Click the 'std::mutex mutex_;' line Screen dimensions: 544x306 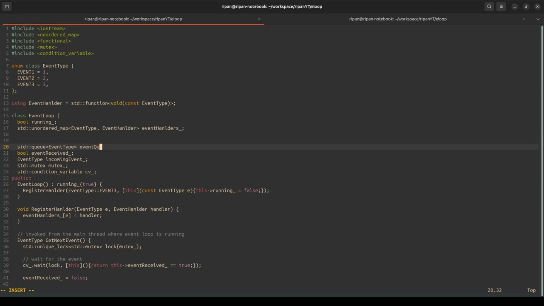[x=42, y=166]
